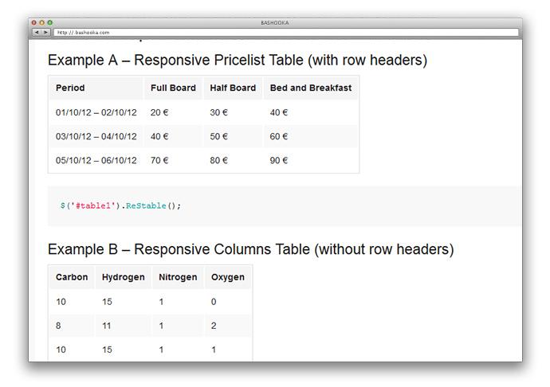Click the green maximize window button
Viewport: 550px width, 387px height.
[49, 22]
